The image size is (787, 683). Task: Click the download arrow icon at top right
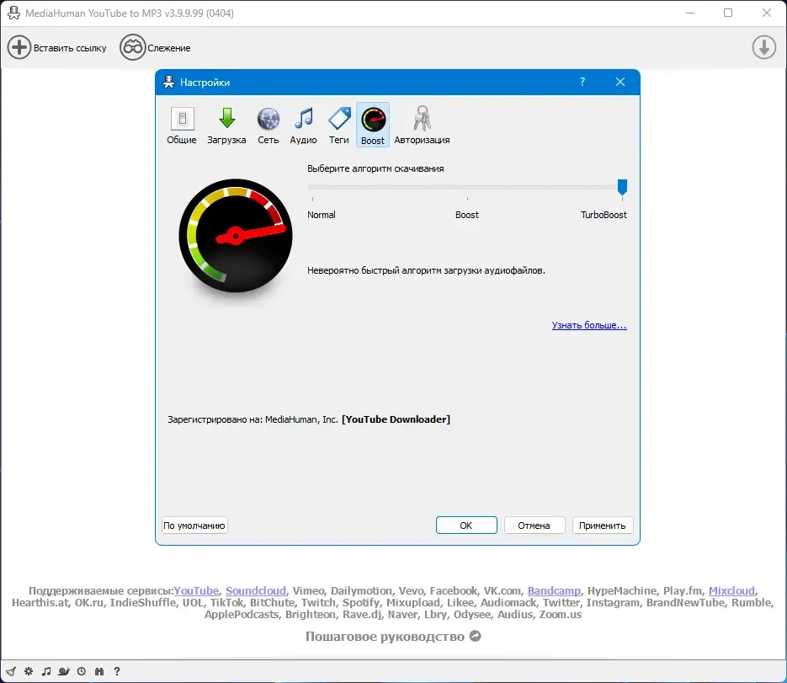[764, 48]
